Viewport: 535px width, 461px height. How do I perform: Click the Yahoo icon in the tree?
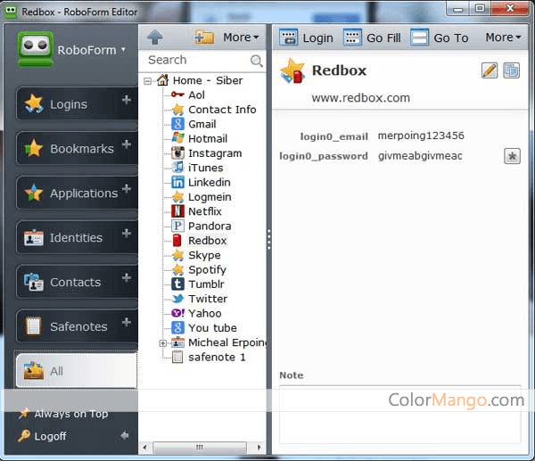pos(177,313)
